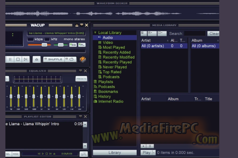Shade the Playlist Editor window with arrow icon

(81, 116)
